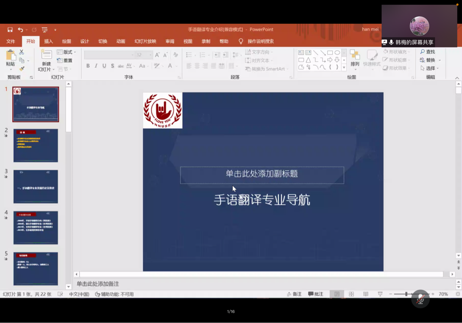Expand the 选择 select dropdown

click(x=430, y=68)
